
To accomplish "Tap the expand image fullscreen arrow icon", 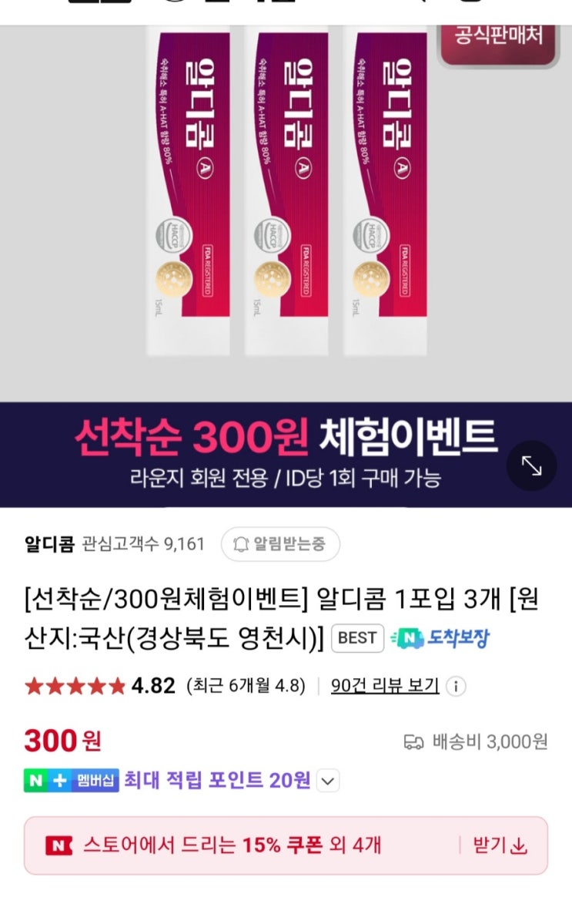I will tap(531, 465).
